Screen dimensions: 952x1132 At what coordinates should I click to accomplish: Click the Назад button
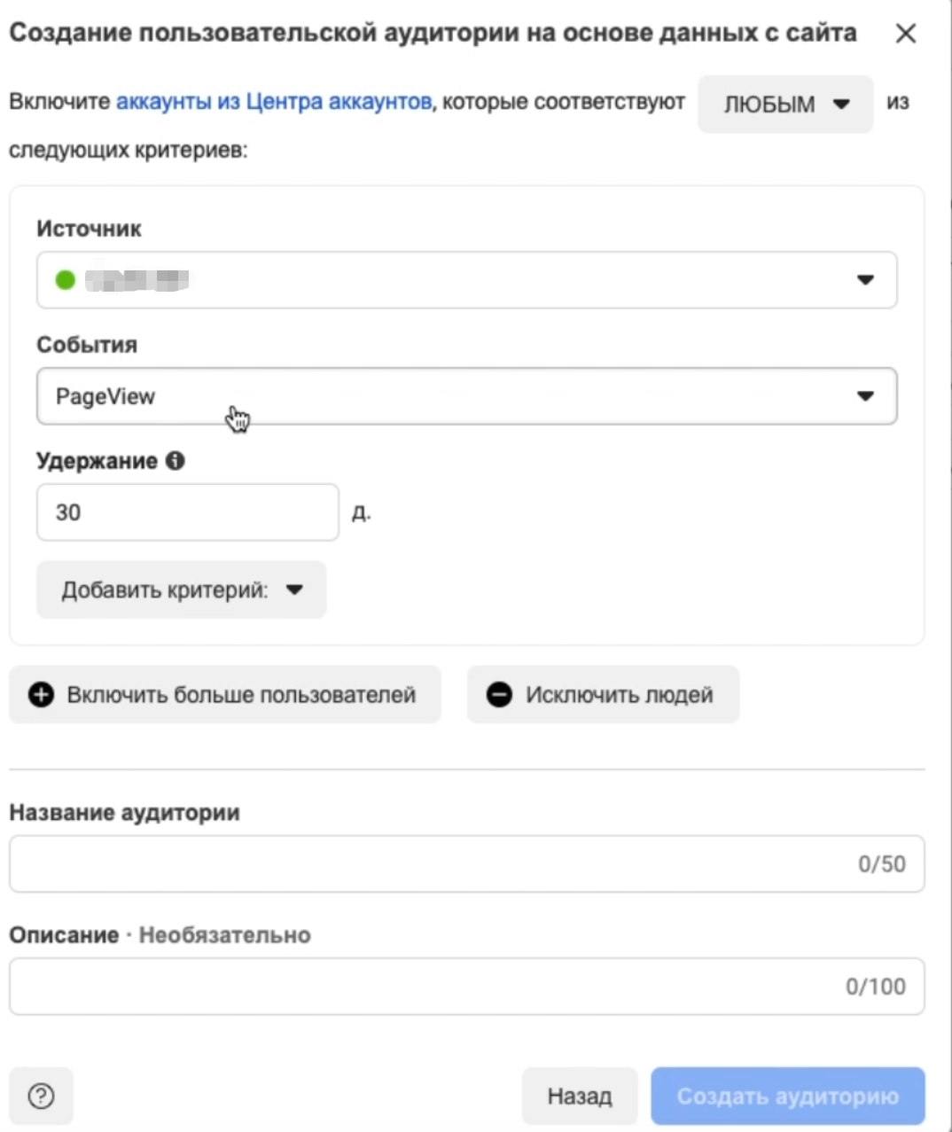[x=580, y=1097]
